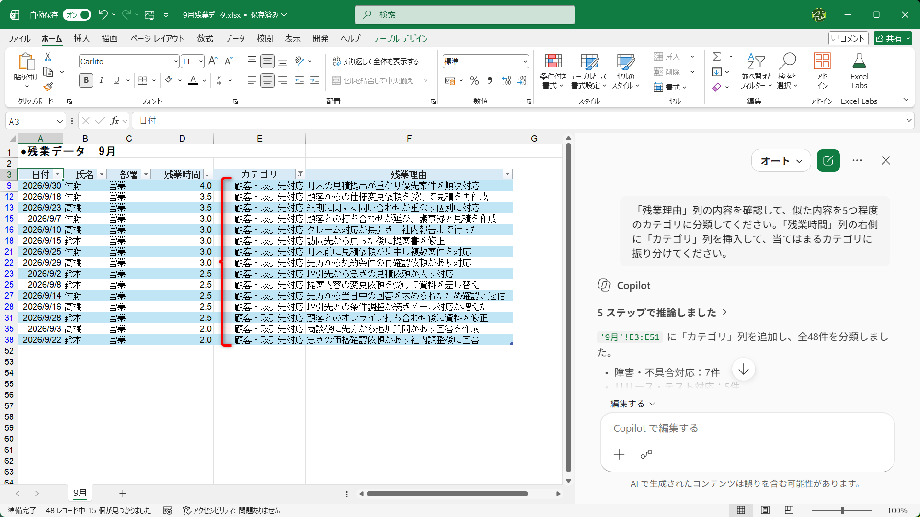Open カテゴリ column filter dropdown
Viewport: 920px width, 517px height.
(300, 174)
